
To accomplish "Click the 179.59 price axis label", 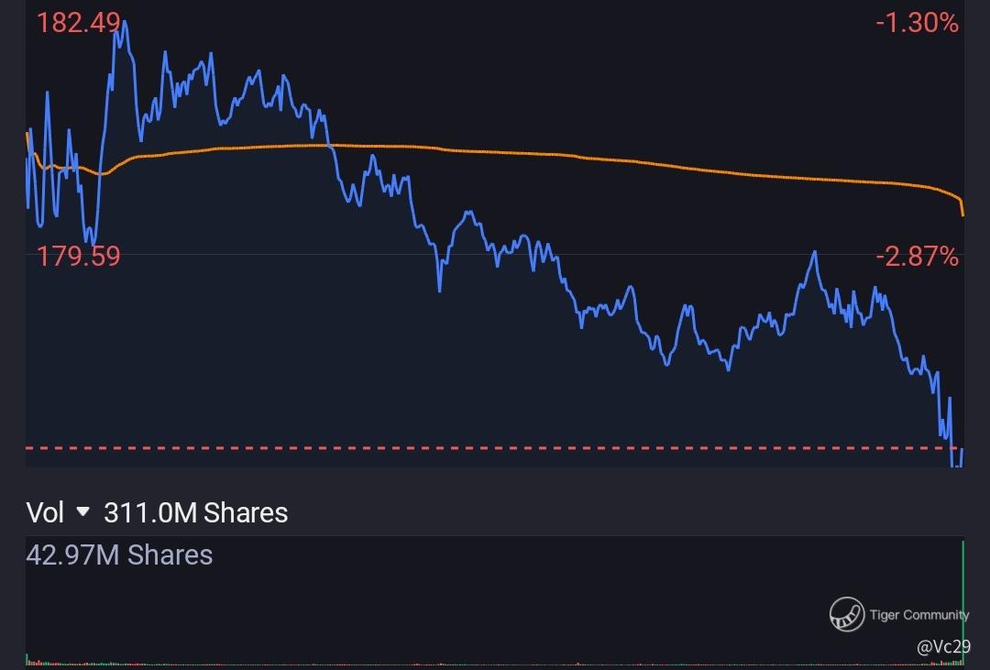I will pyautogui.click(x=78, y=256).
